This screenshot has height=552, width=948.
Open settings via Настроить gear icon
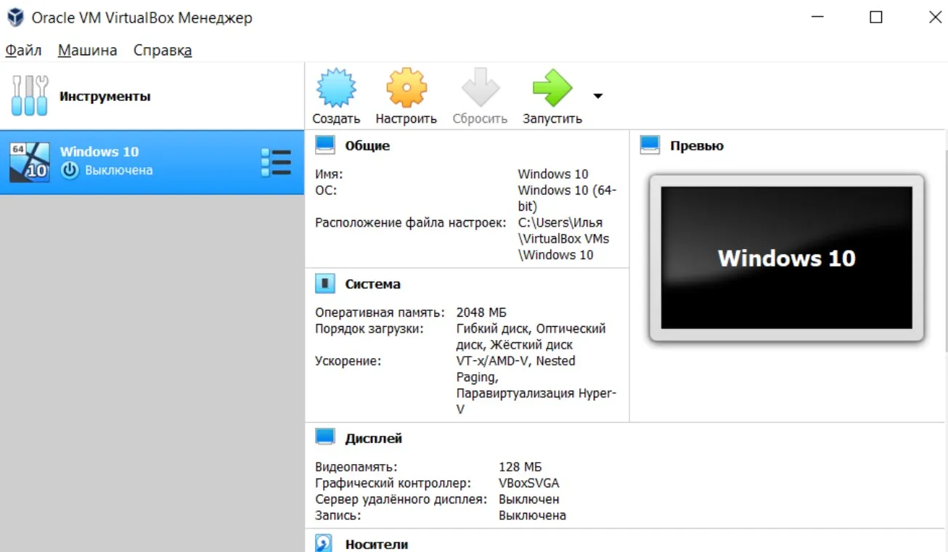point(406,89)
